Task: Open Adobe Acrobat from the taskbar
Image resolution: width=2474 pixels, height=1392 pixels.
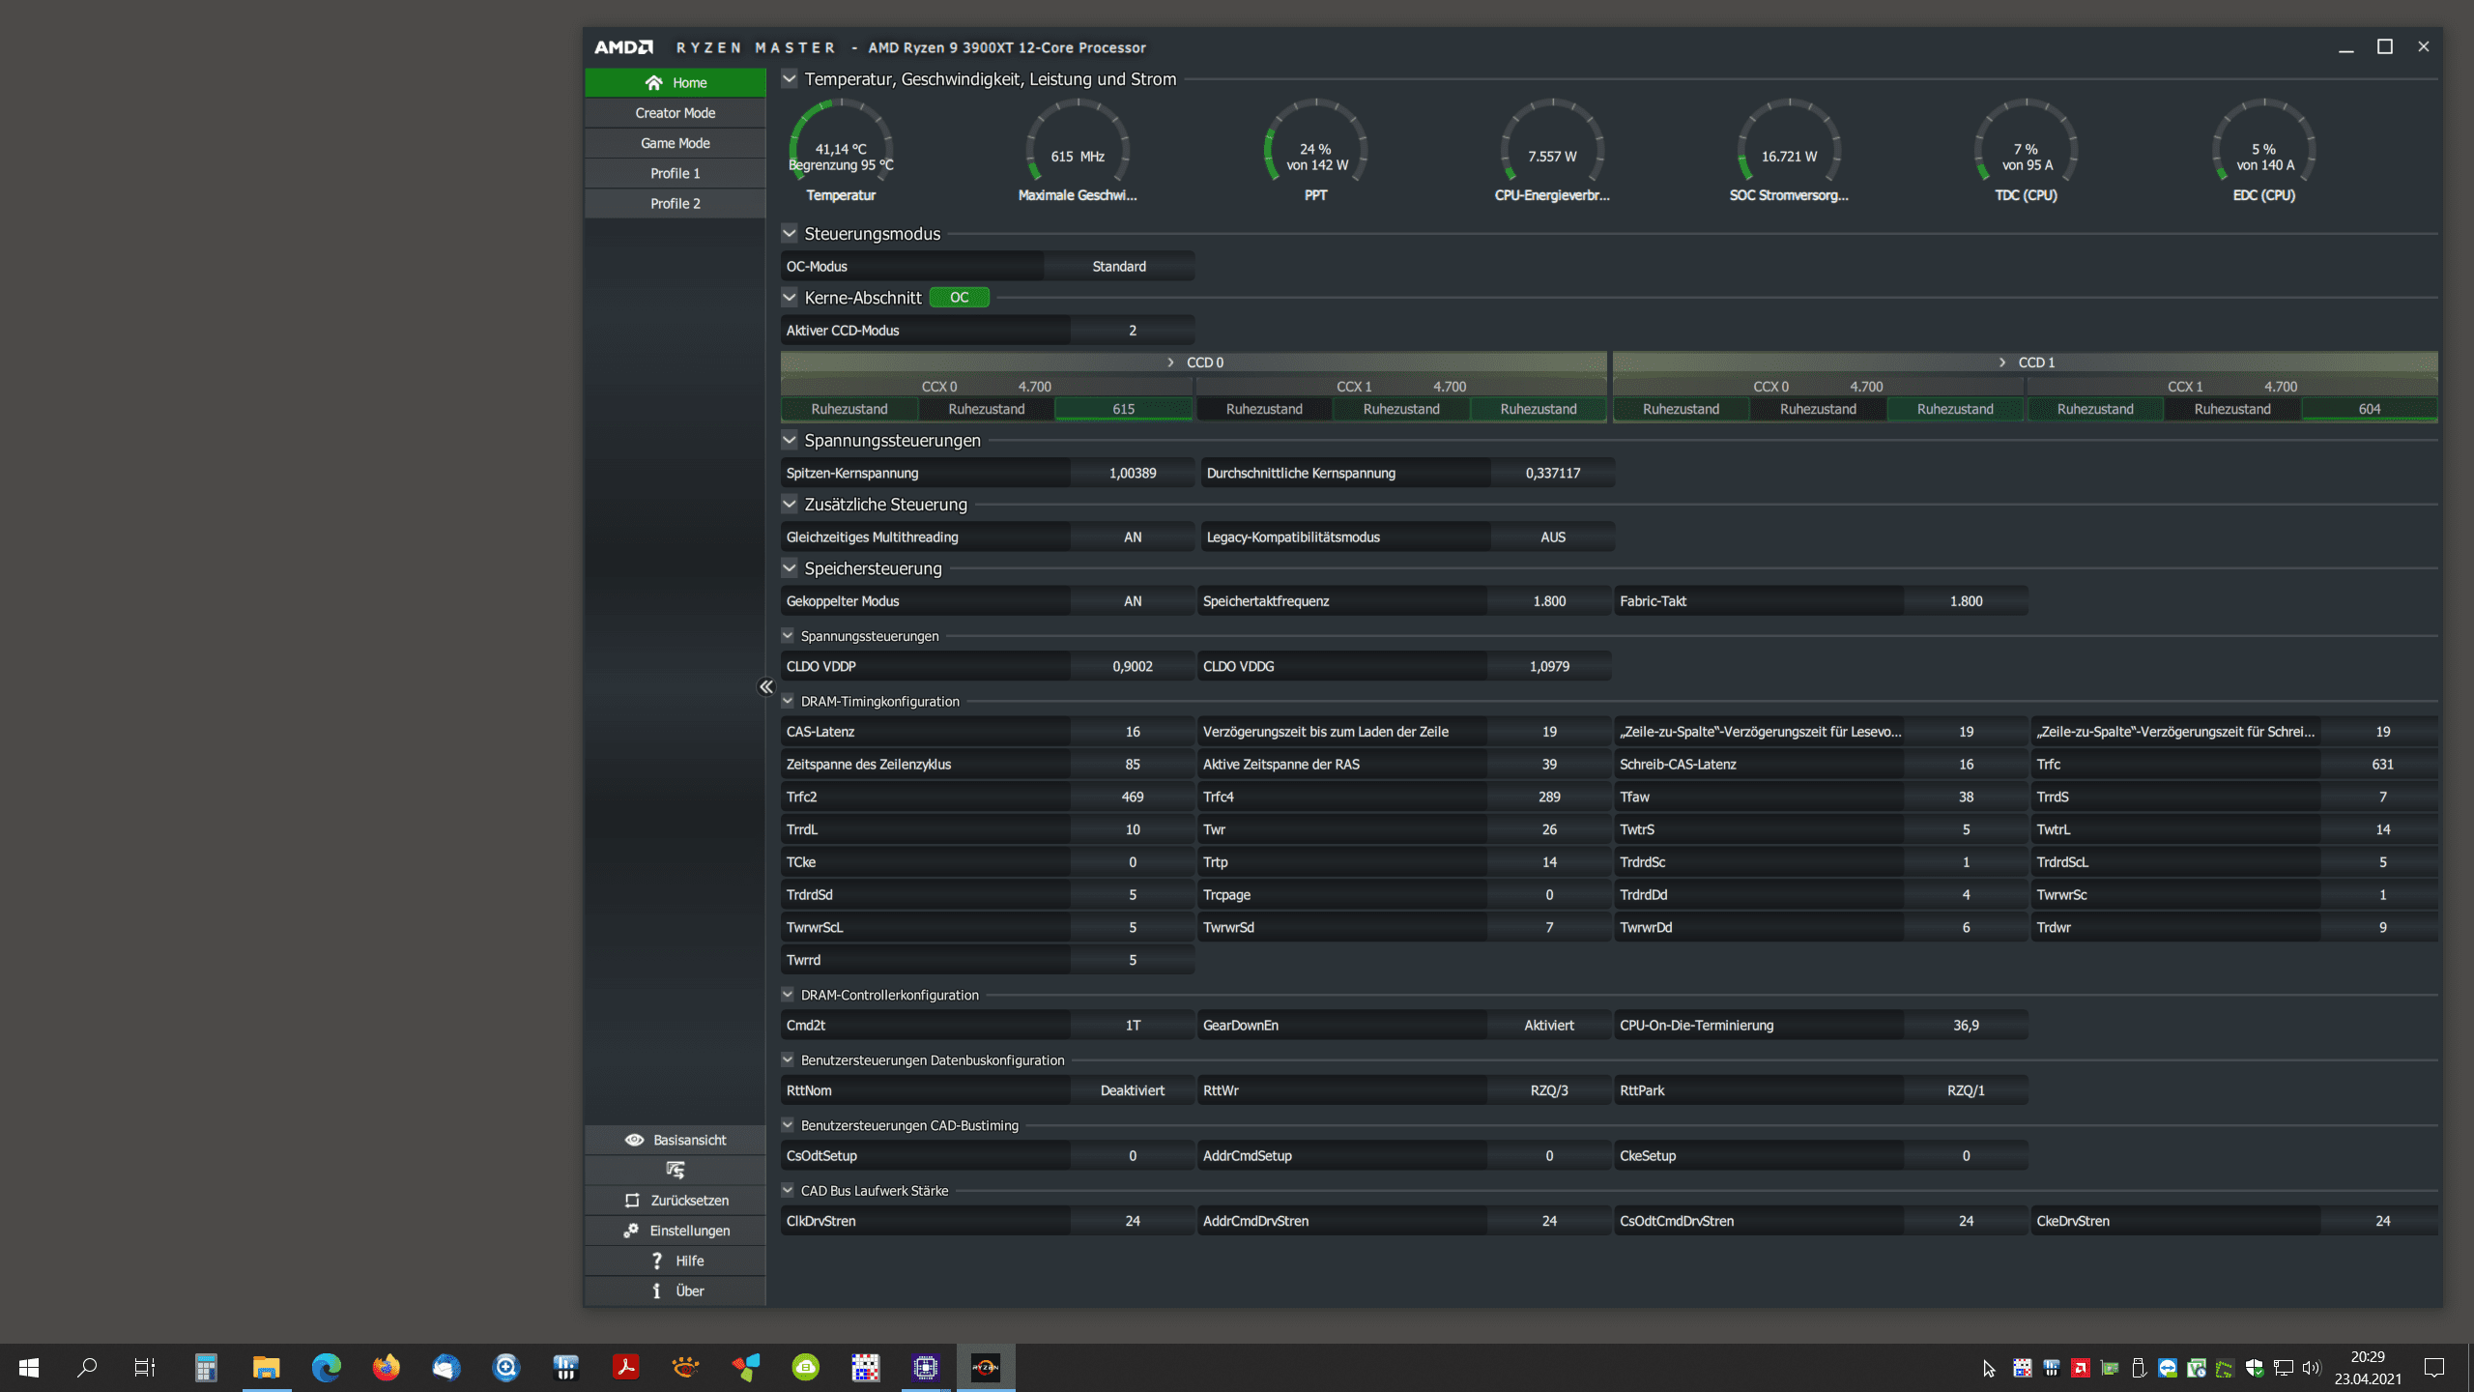Action: click(x=626, y=1367)
